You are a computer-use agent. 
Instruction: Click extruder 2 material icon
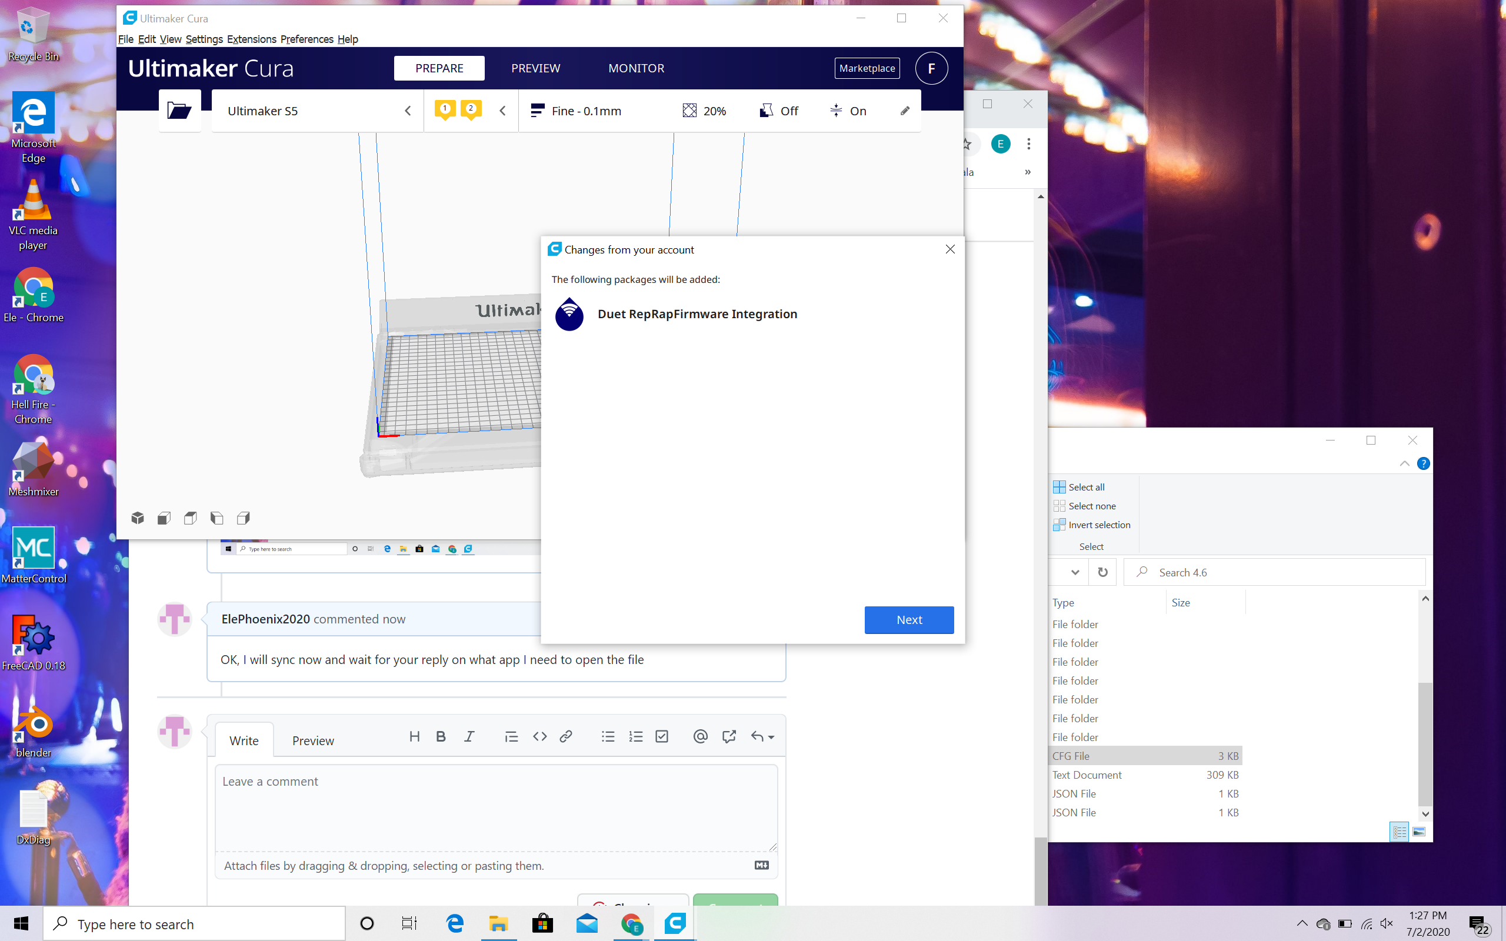471,109
